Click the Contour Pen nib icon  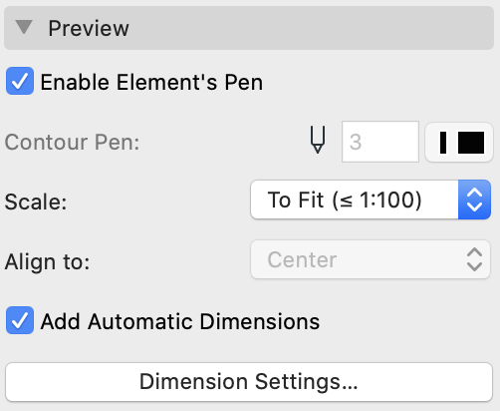point(318,140)
